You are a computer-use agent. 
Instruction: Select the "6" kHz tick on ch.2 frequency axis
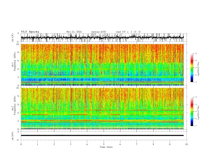coord(18,104)
